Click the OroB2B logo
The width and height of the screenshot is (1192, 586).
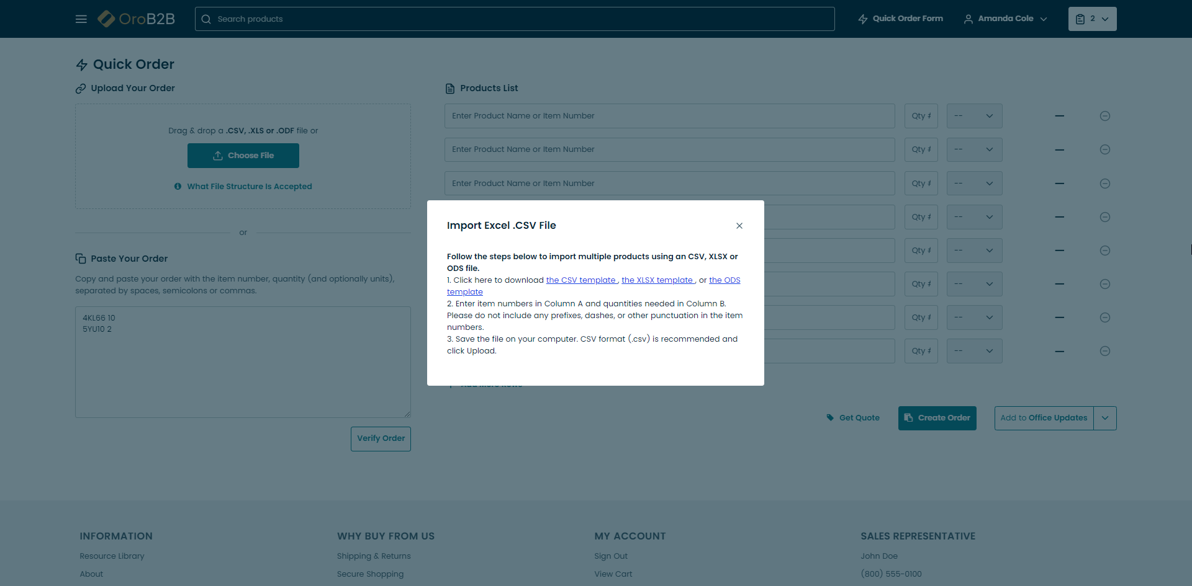coord(137,19)
